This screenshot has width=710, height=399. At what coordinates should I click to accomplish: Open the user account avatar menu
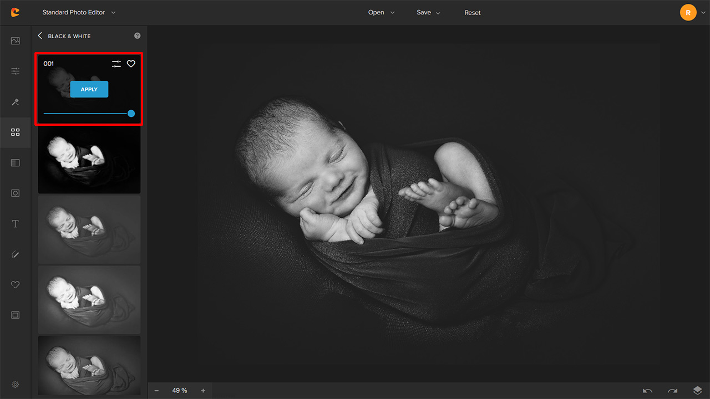pyautogui.click(x=688, y=12)
